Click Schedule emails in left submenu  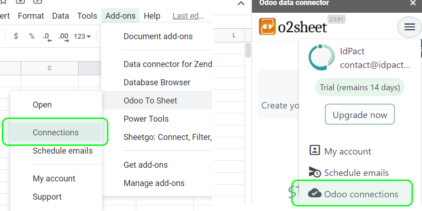[63, 151]
